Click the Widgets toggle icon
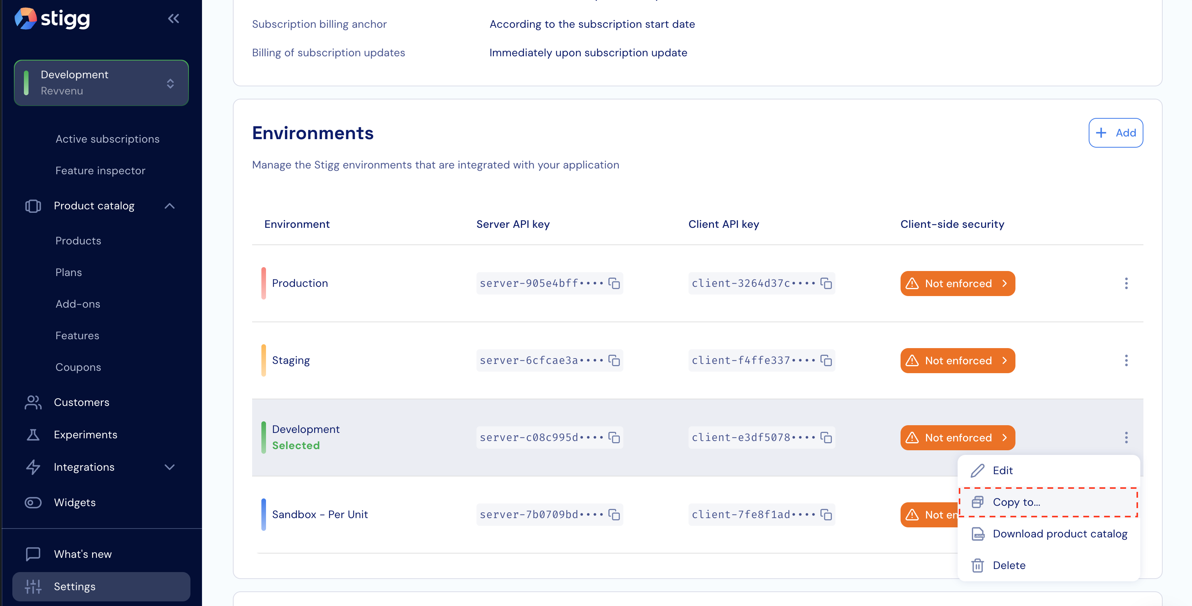Screen dimensions: 1192x606 33,502
